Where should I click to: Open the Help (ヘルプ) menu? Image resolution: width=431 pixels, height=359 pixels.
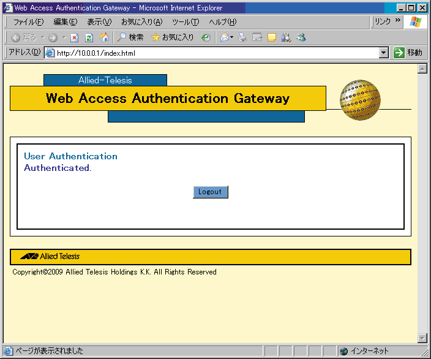pos(222,22)
